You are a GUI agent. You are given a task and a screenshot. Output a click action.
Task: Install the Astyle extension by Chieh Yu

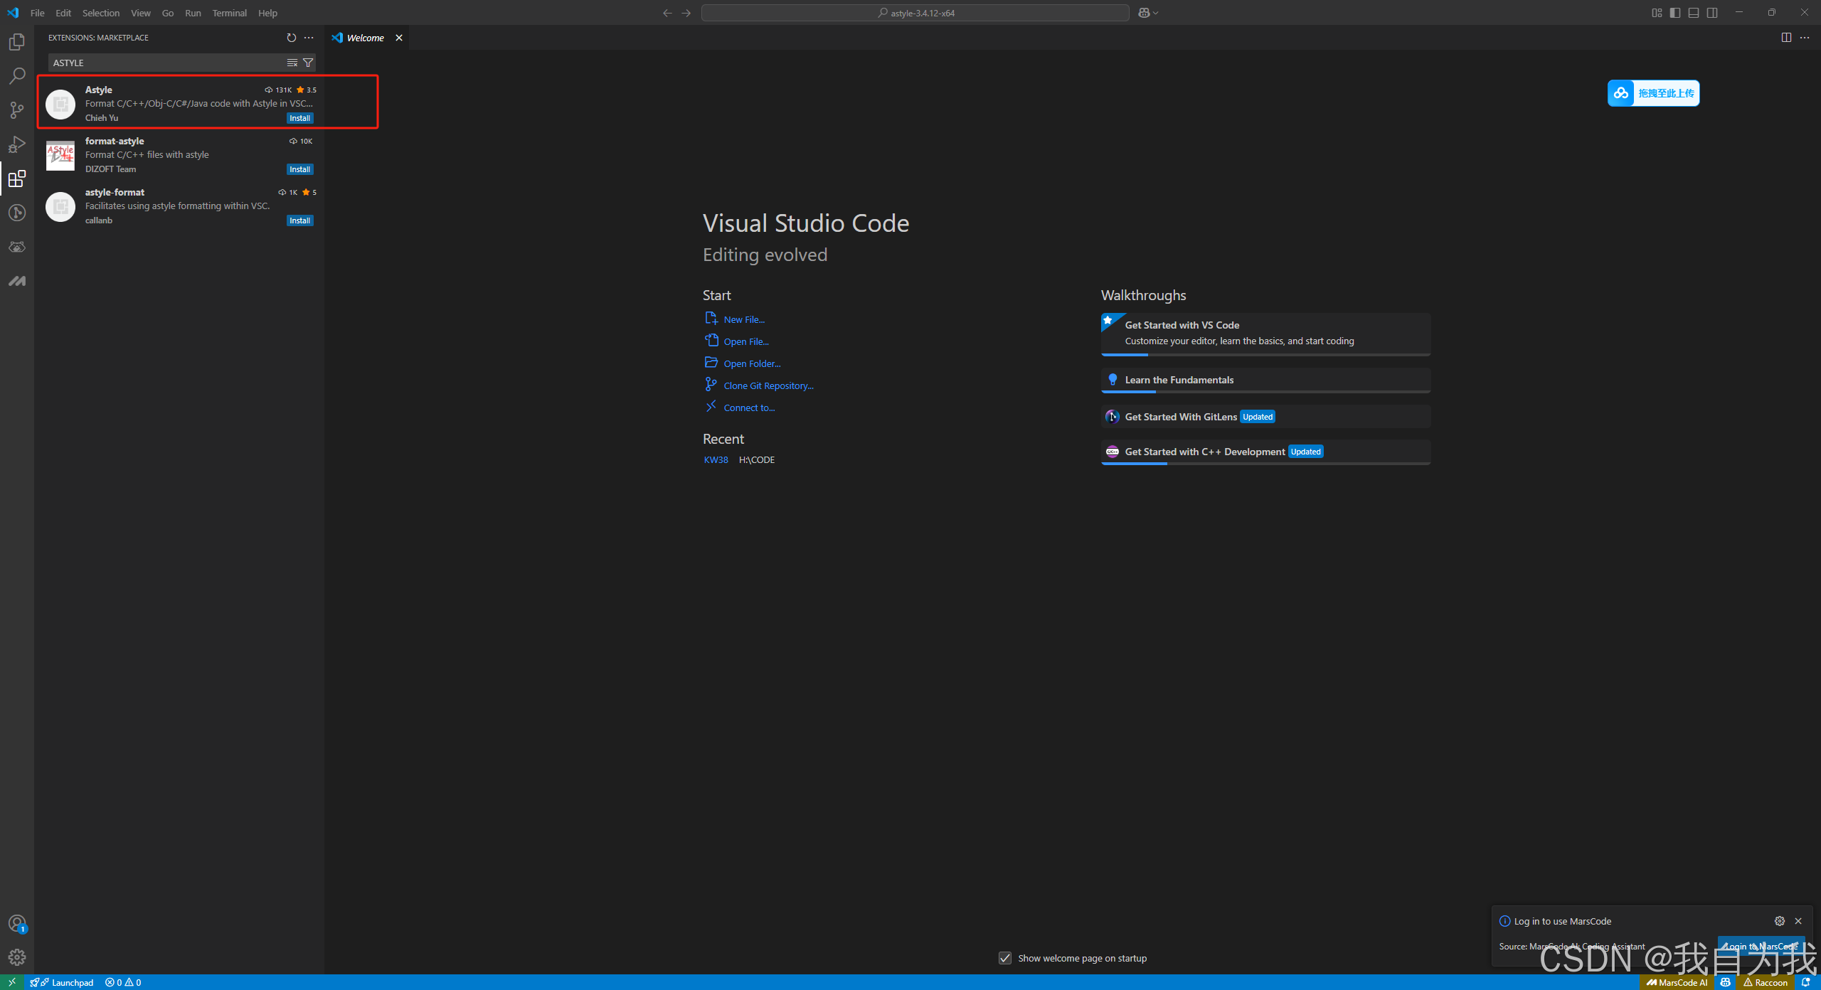[x=299, y=117]
